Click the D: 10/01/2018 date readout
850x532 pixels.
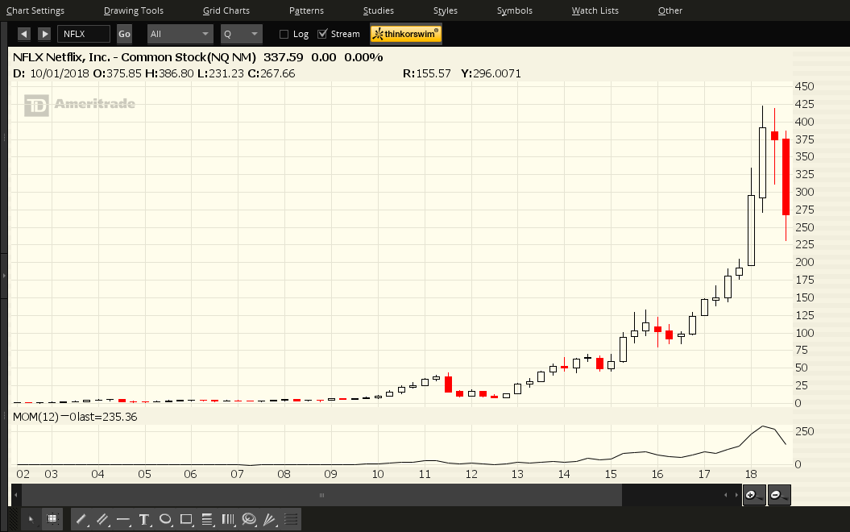[x=51, y=73]
